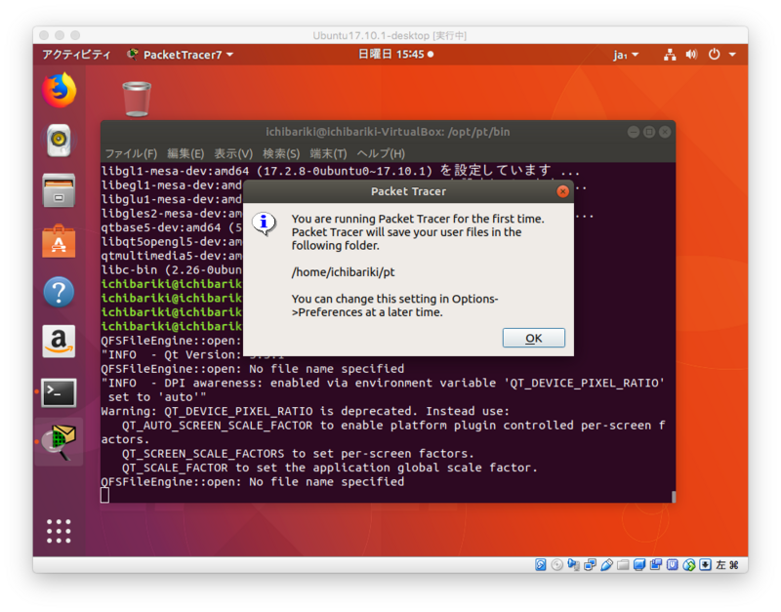Click the volume icon in top bar

(x=691, y=55)
